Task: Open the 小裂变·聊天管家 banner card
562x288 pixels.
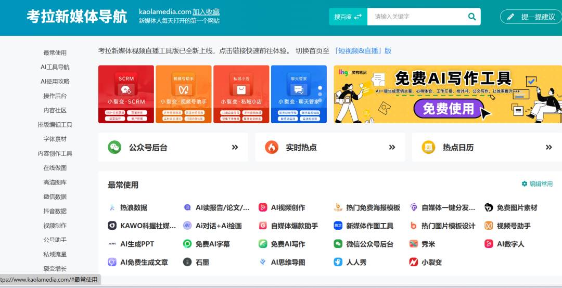Action: tap(299, 94)
